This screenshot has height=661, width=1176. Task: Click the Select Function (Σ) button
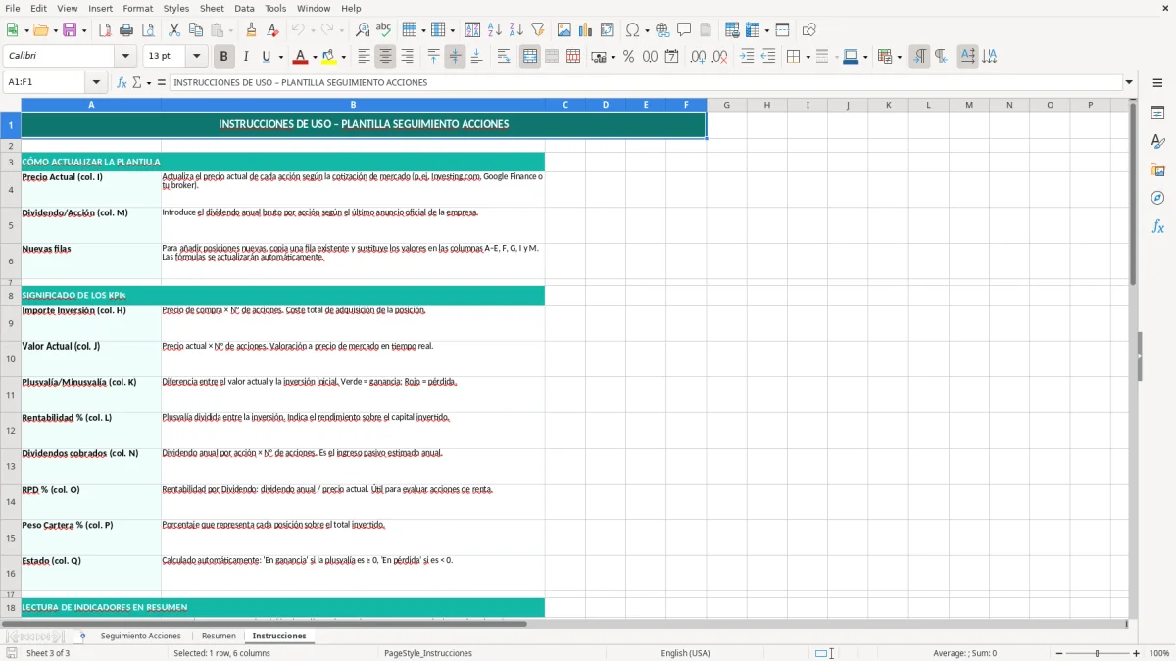[x=137, y=82]
